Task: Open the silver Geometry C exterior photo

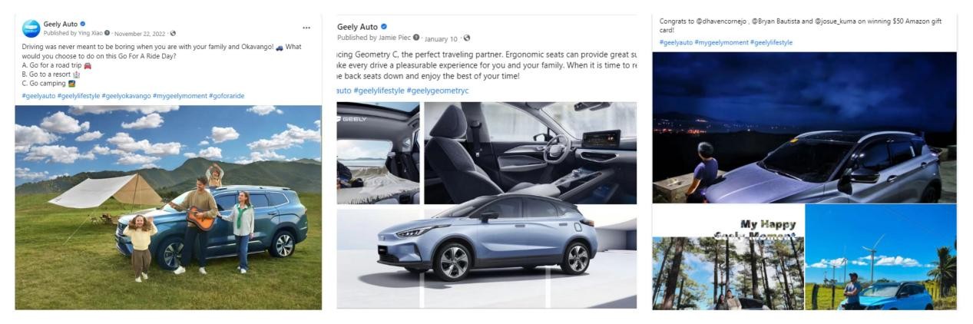Action: (x=487, y=257)
